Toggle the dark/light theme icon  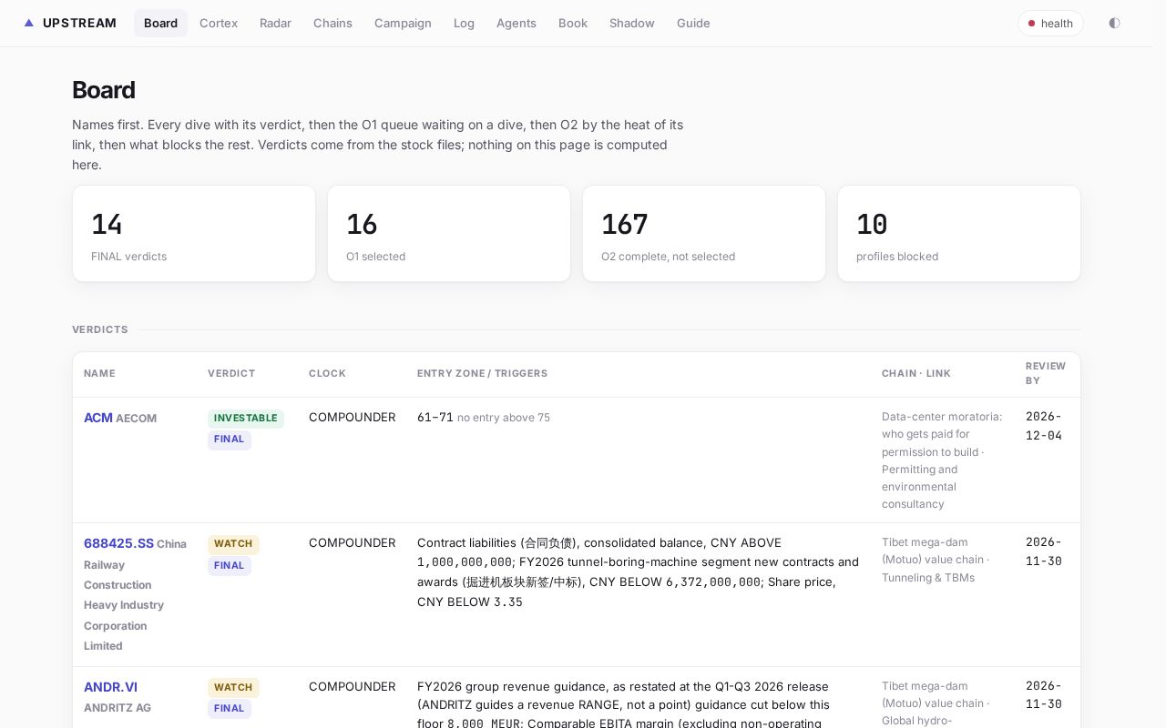pyautogui.click(x=1114, y=23)
